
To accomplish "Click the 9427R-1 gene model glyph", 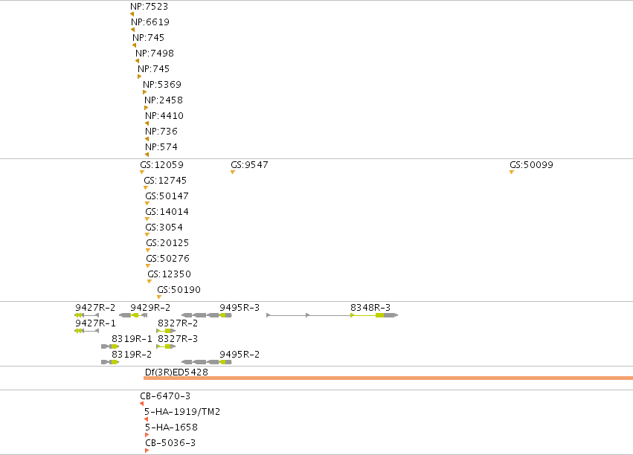I will (87, 331).
